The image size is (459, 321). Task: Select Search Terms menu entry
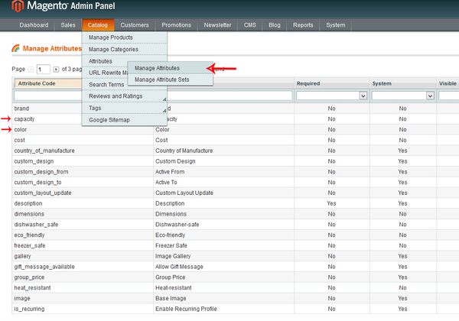click(105, 85)
